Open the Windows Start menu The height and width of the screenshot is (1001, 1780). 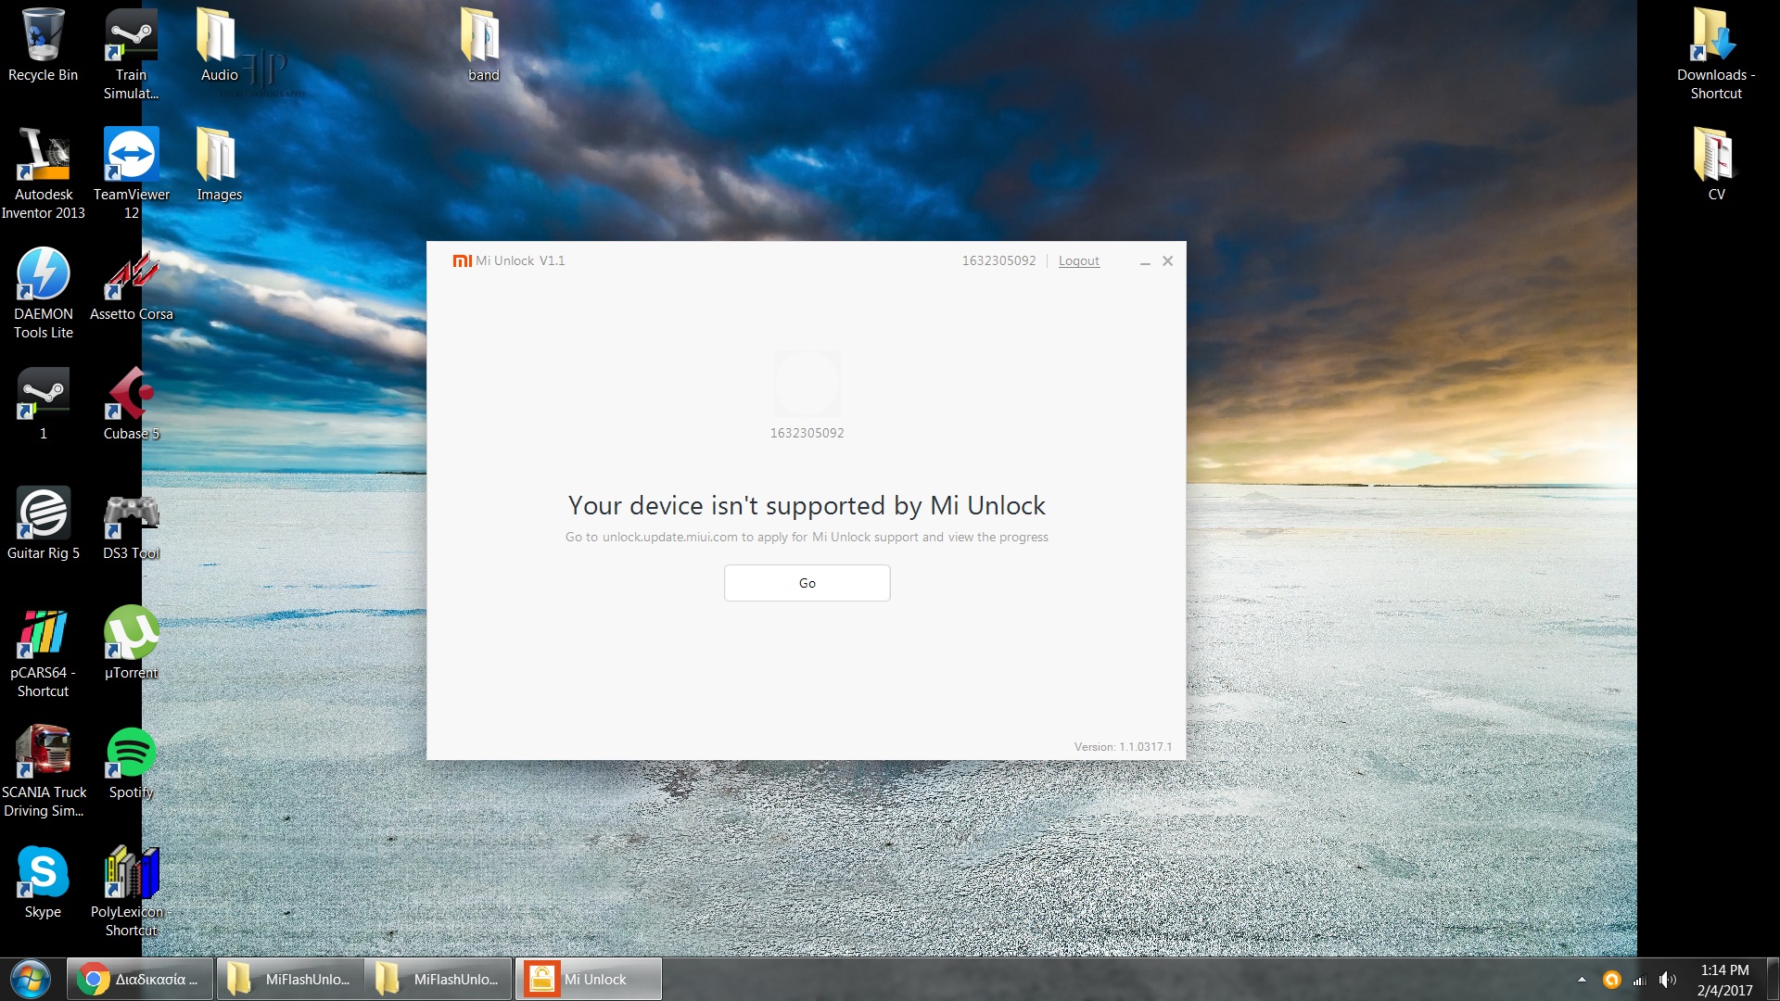pos(31,979)
